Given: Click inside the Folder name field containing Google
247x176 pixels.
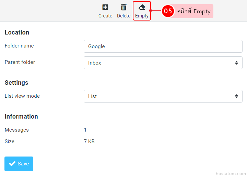Looking at the screenshot, I should [x=163, y=46].
